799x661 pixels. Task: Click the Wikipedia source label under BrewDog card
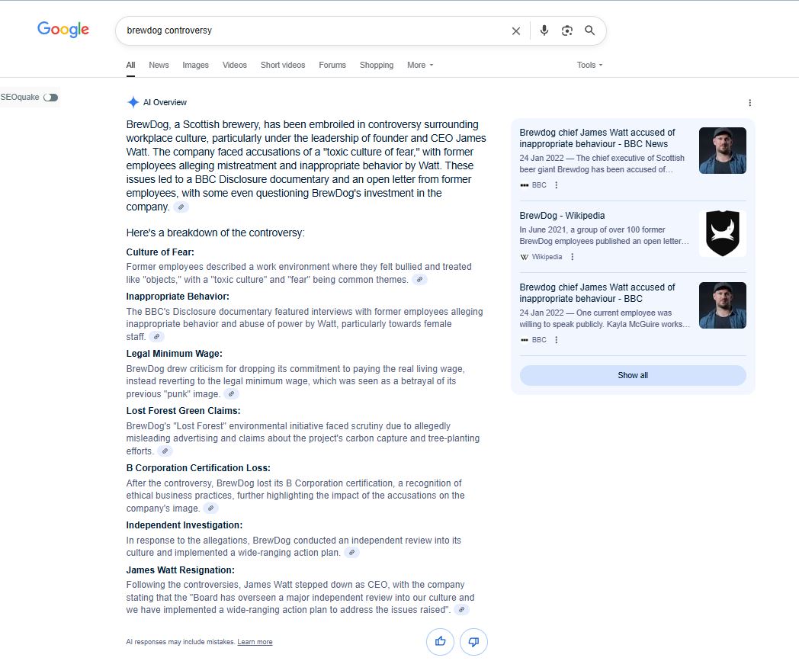547,257
